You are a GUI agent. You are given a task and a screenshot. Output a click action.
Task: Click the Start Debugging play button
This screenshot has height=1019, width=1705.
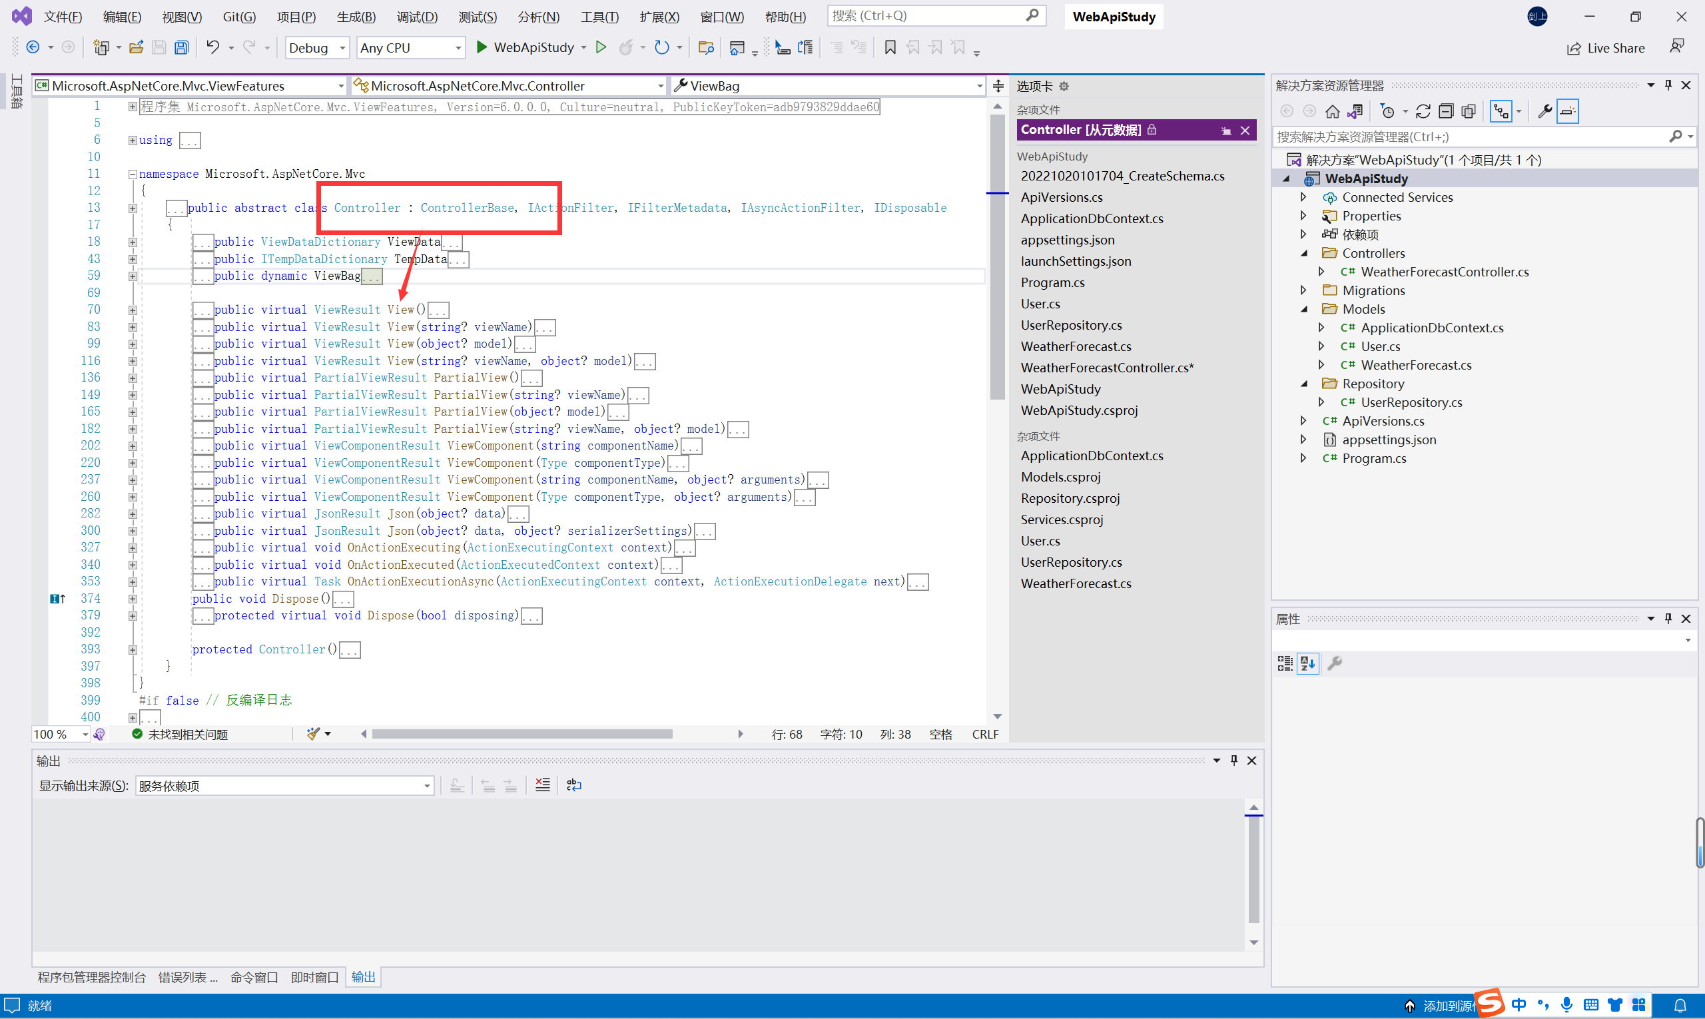tap(482, 46)
